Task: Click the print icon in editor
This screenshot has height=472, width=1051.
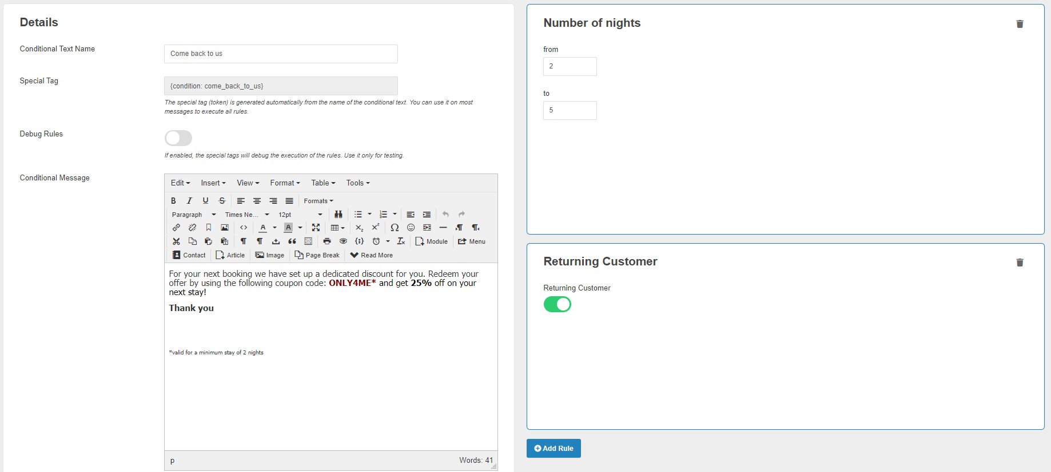Action: click(327, 241)
